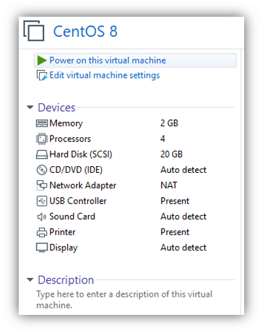Viewport: 269px width, 333px height.
Task: Click the CentOS 8 virtual machine icon
Action: pos(34,31)
